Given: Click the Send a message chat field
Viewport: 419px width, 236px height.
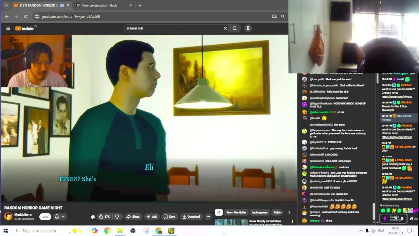Looking at the screenshot, I should point(394,218).
